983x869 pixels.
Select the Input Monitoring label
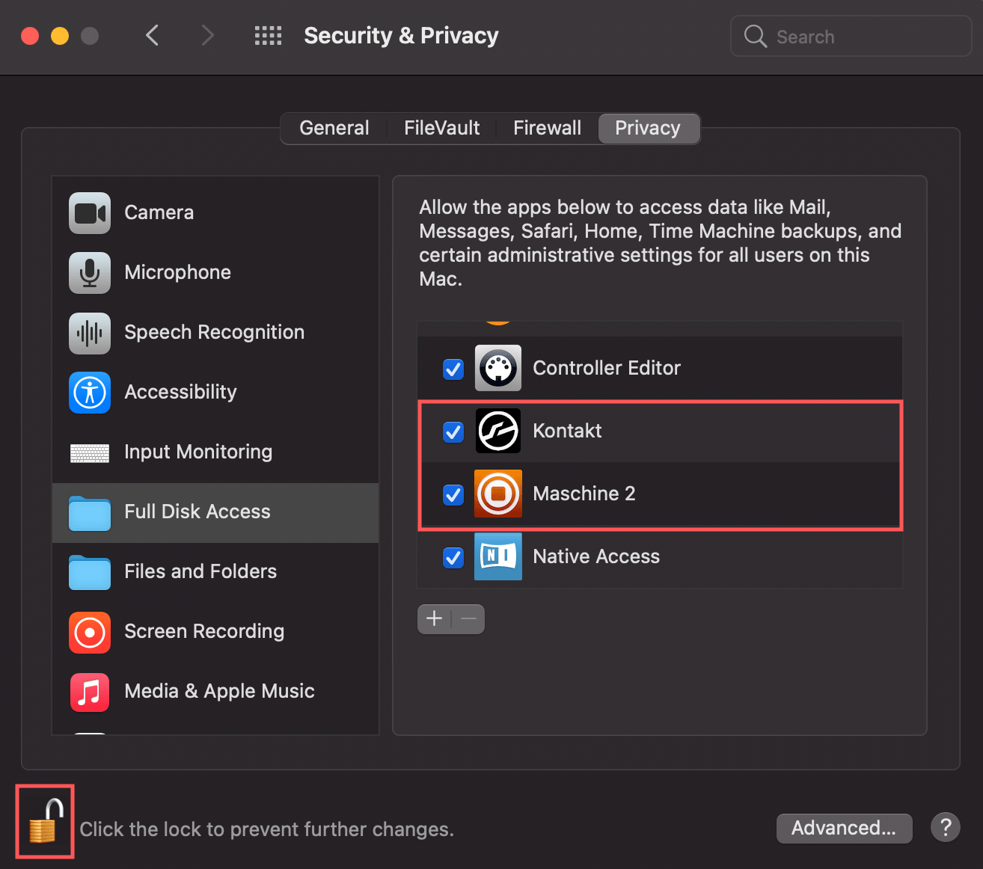tap(198, 452)
